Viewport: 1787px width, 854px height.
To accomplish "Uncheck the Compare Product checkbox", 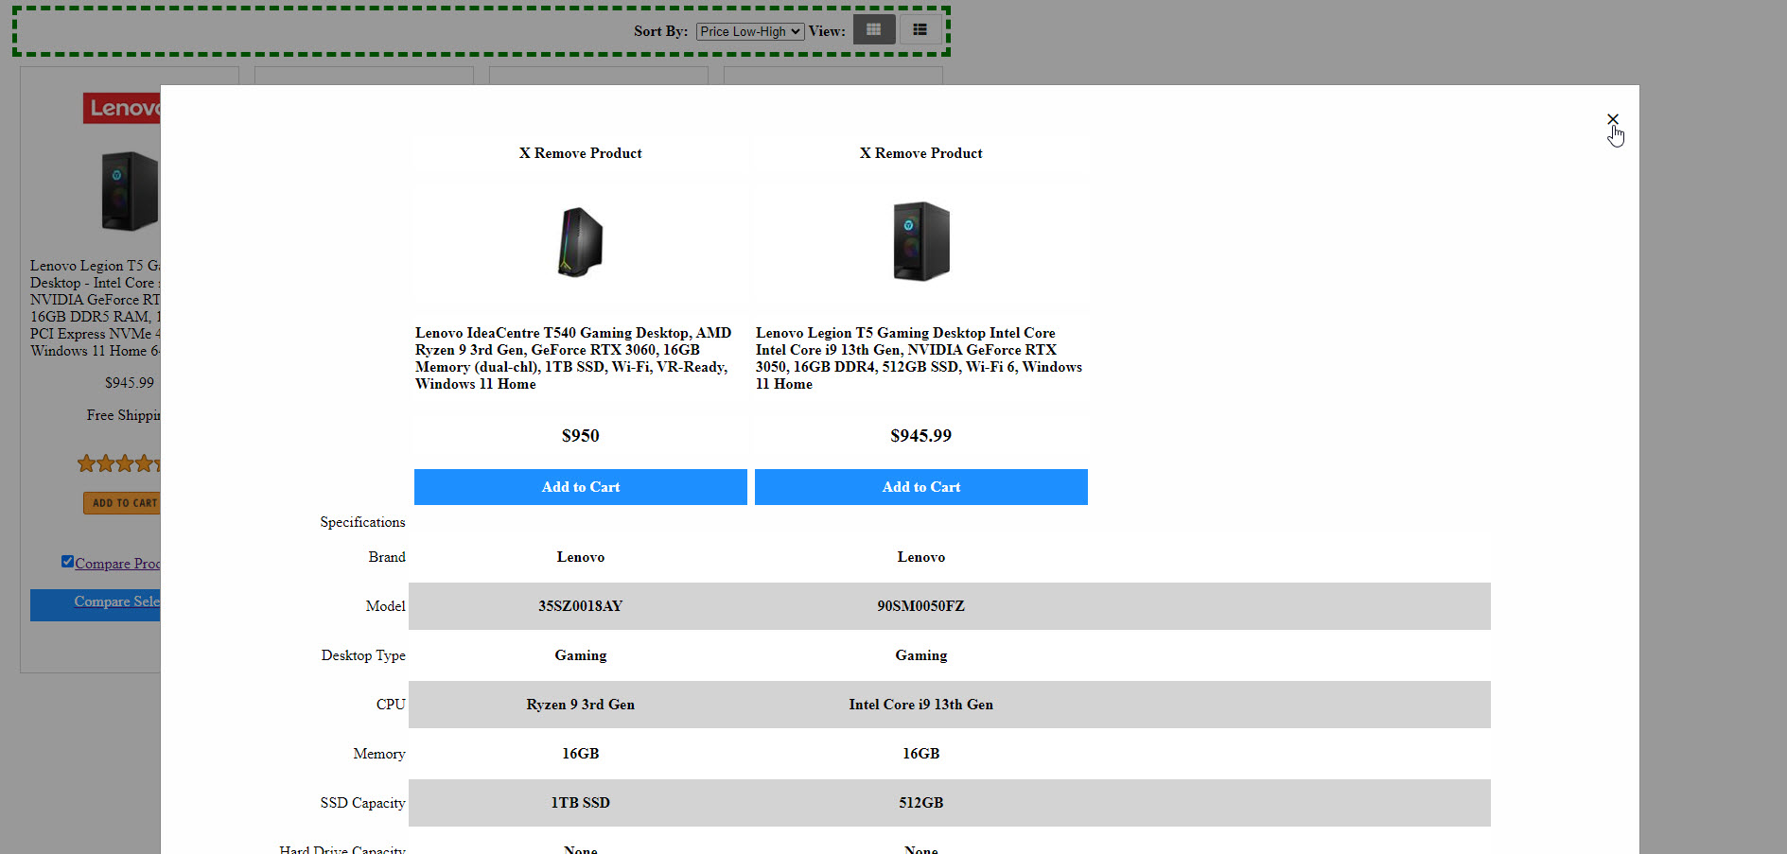I will pyautogui.click(x=67, y=562).
